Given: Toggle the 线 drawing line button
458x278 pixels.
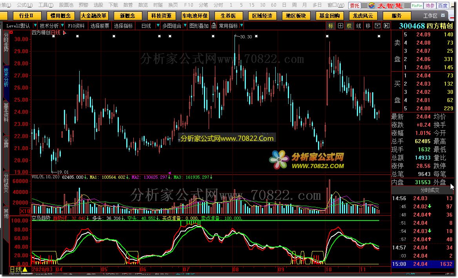Looking at the screenshot, I should pyautogui.click(x=359, y=26).
